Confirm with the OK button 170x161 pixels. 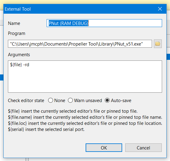click(104, 148)
